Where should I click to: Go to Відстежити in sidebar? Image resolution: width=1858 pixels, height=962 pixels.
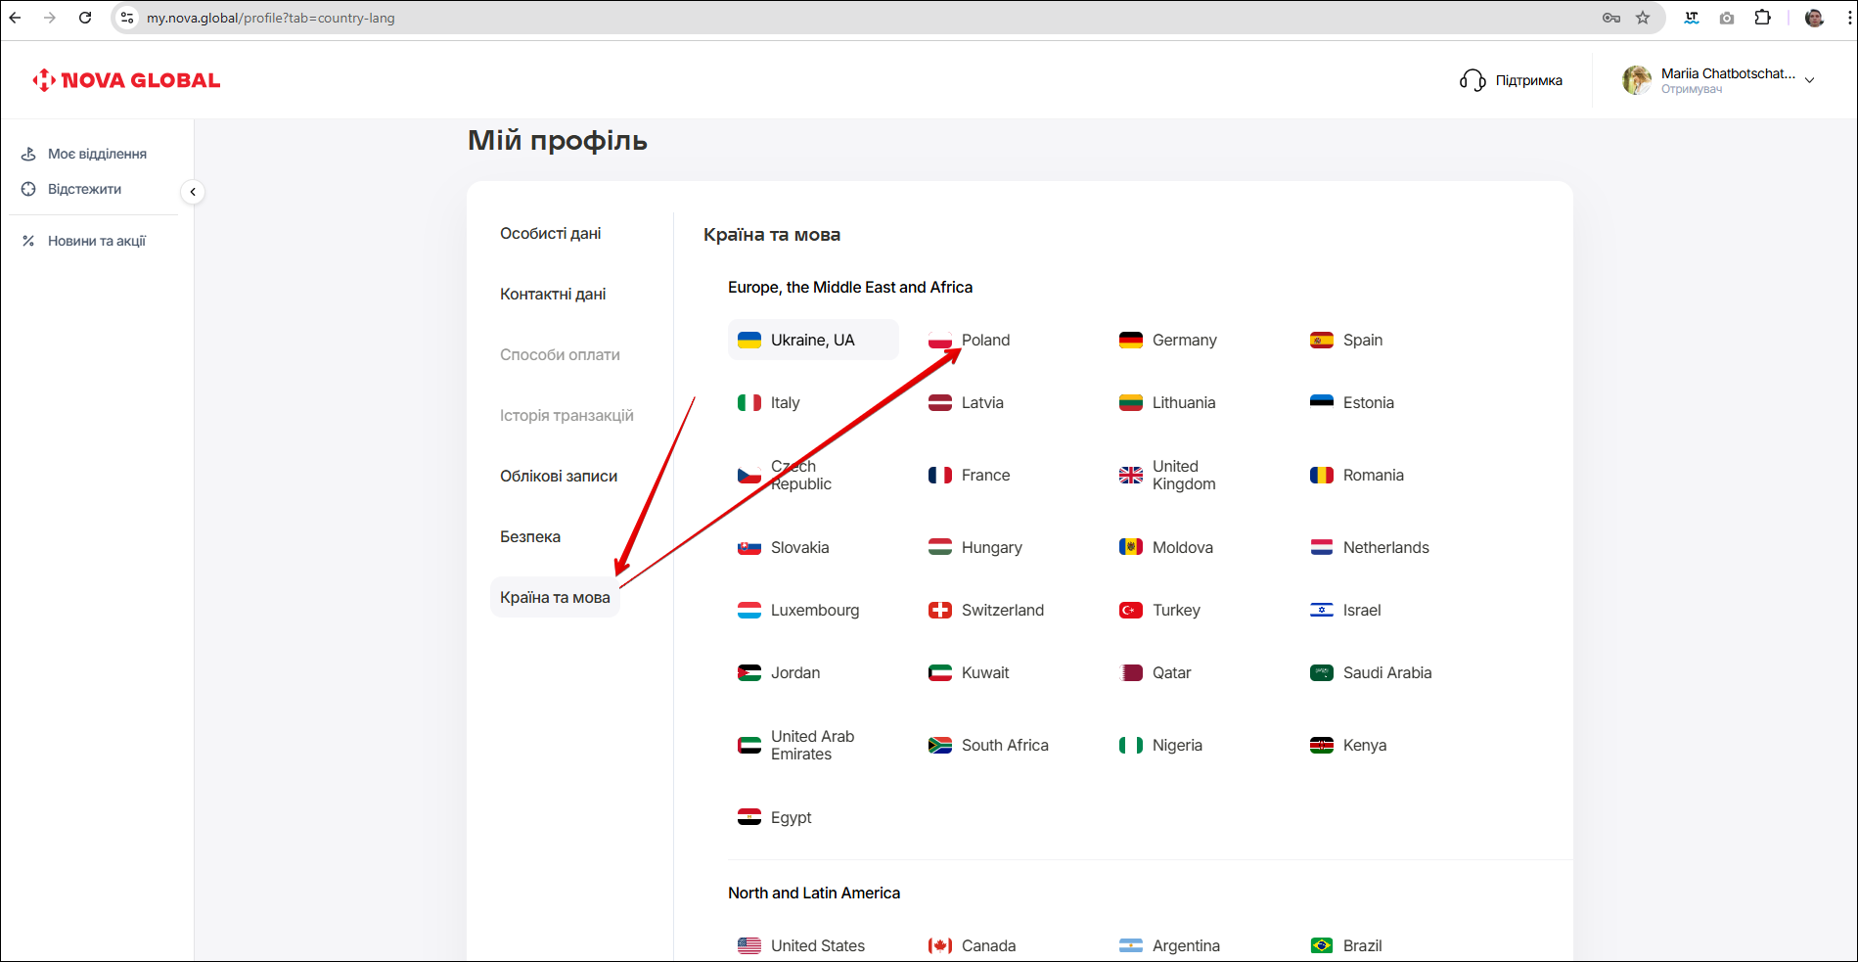pos(84,189)
